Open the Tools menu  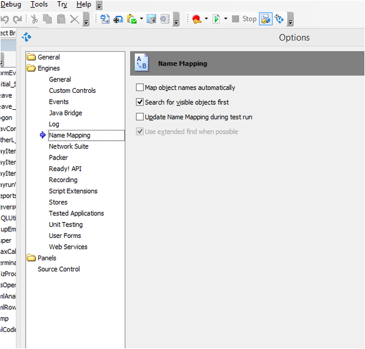coord(39,4)
